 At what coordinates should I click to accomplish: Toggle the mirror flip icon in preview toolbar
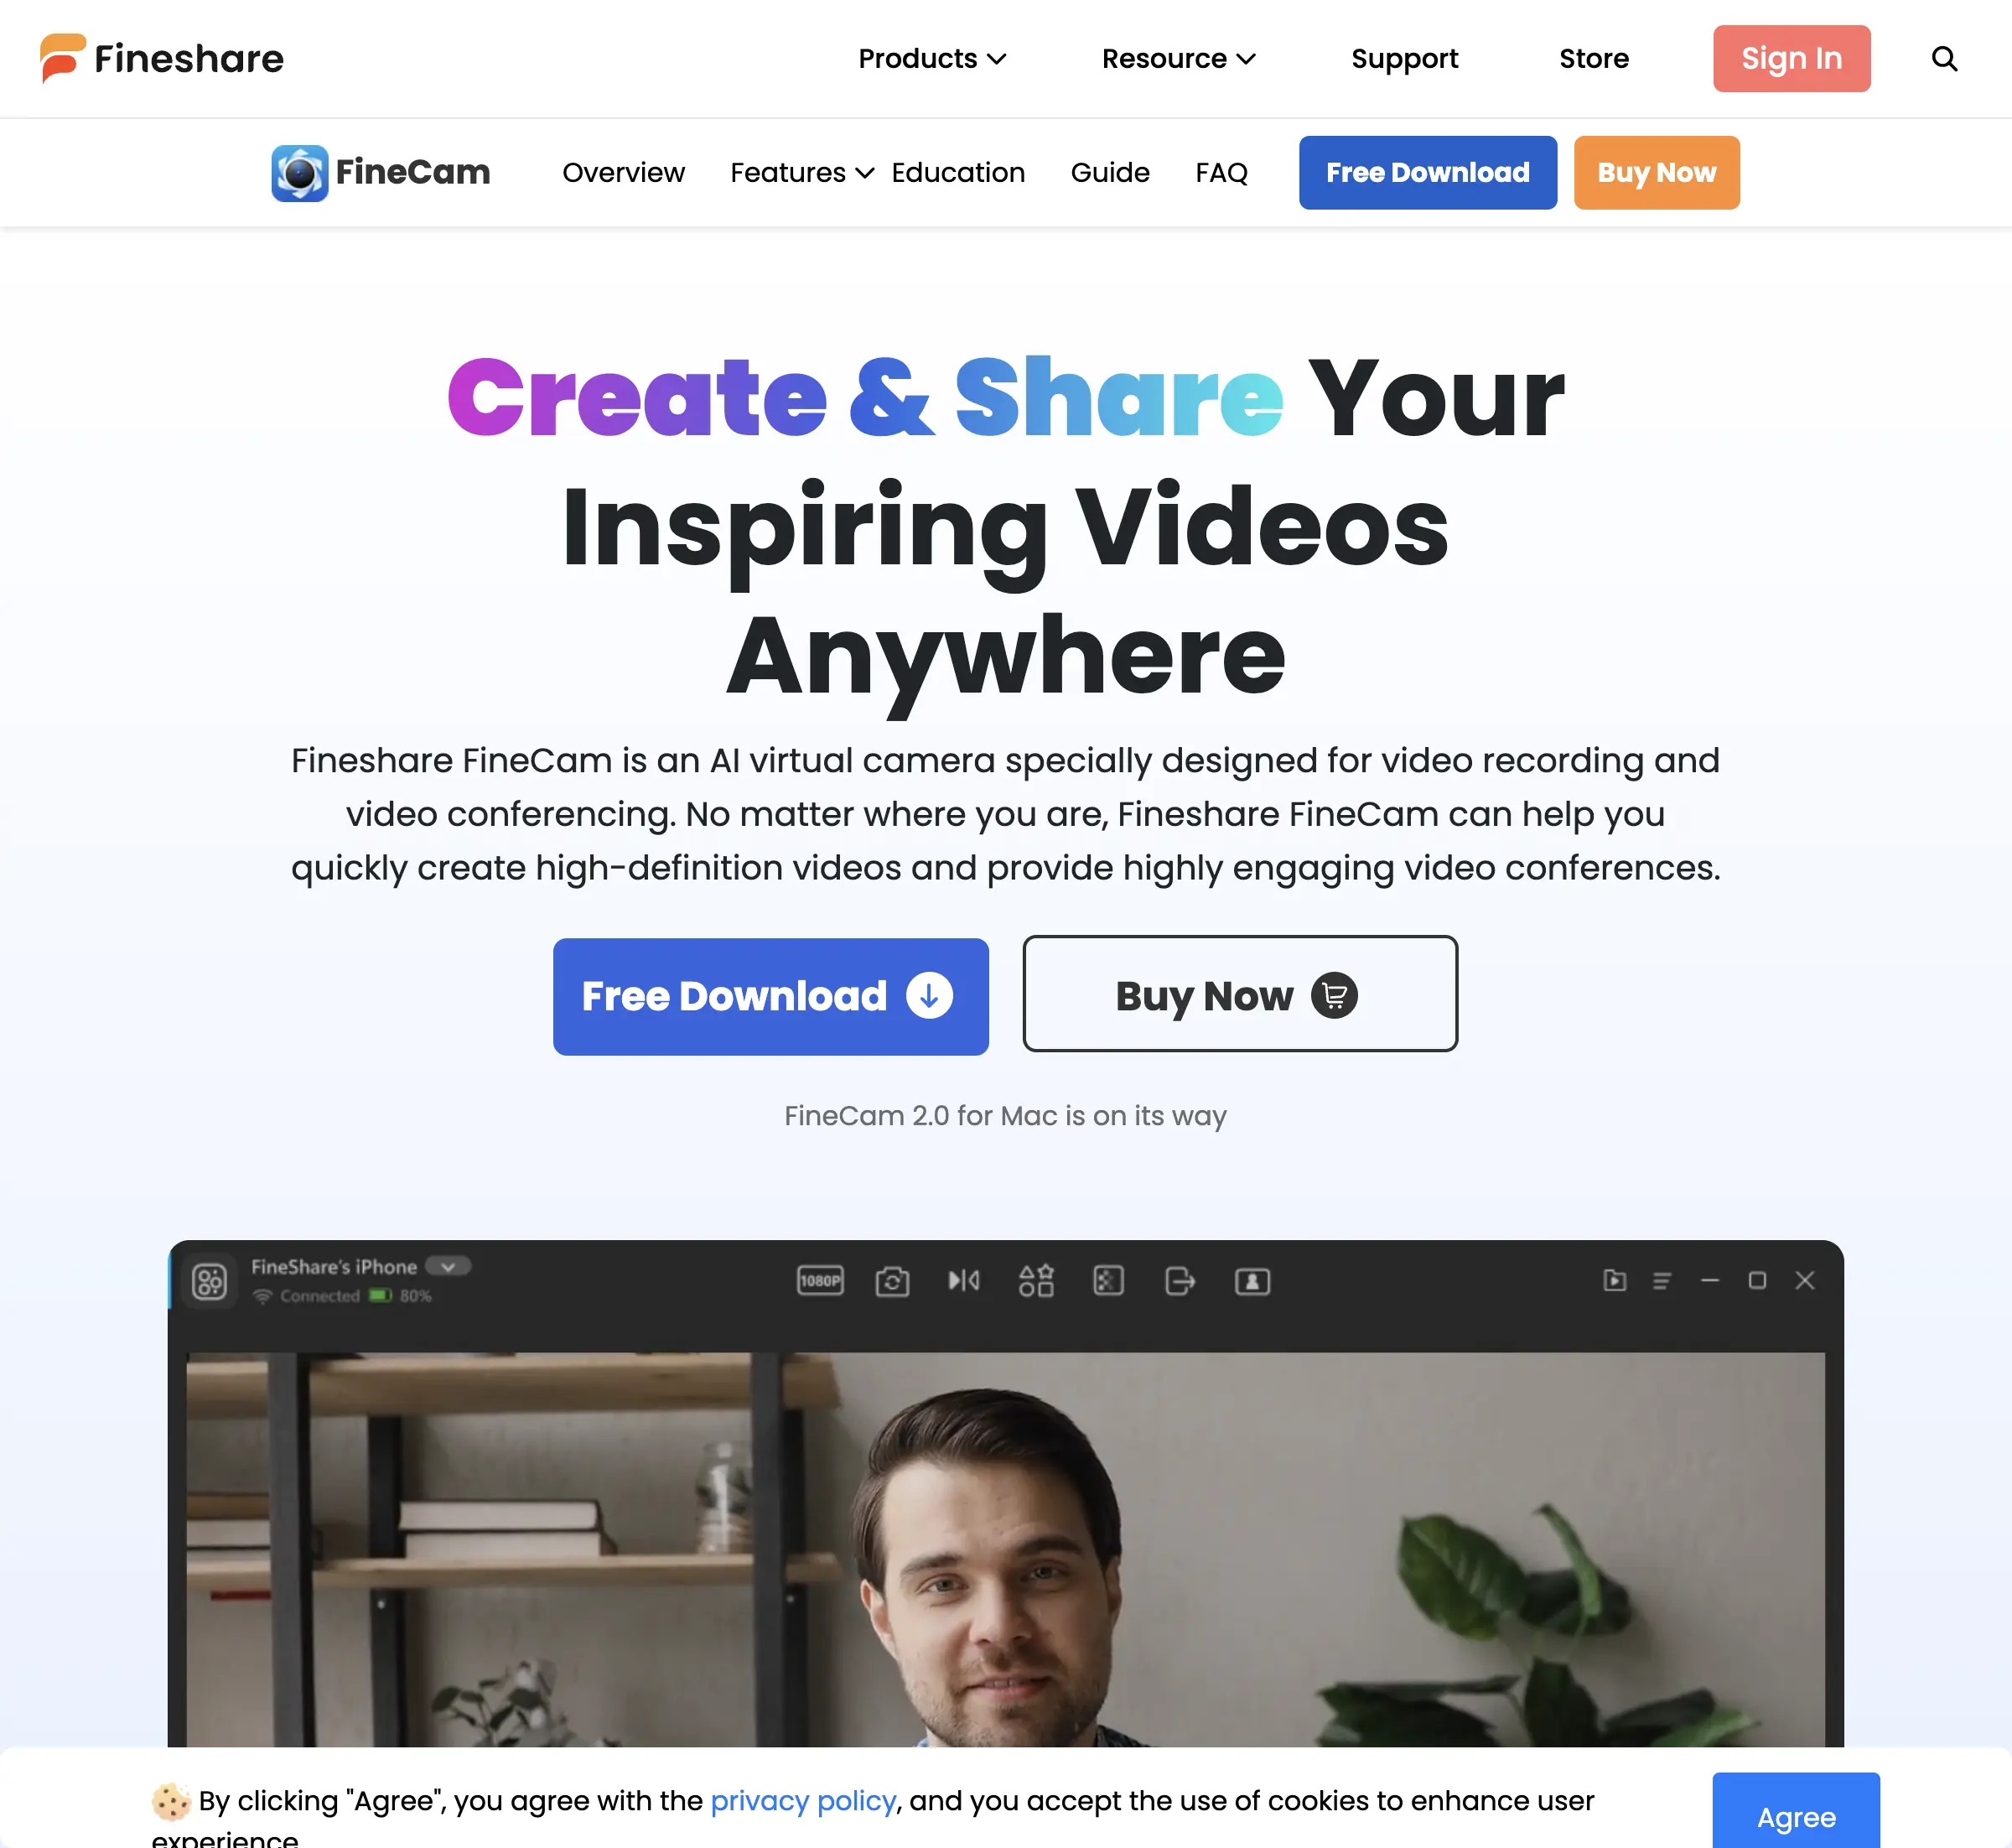click(964, 1280)
